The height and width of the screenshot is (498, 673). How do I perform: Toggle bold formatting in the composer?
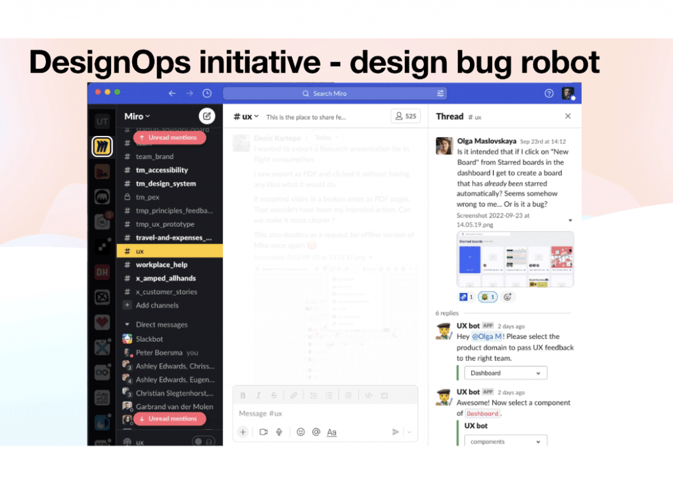pyautogui.click(x=243, y=395)
